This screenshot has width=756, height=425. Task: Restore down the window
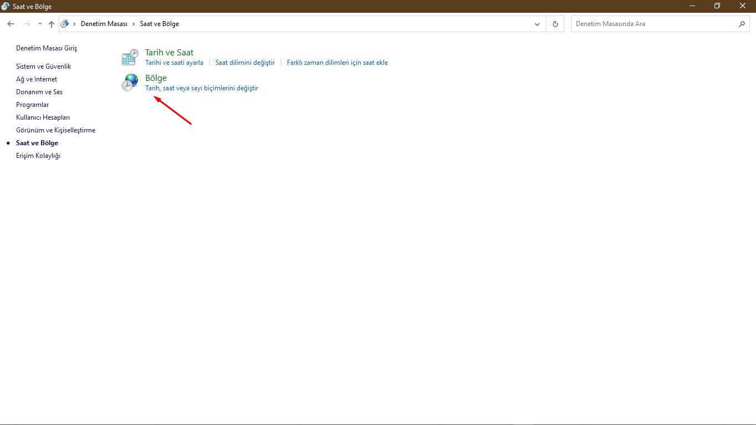coord(718,6)
